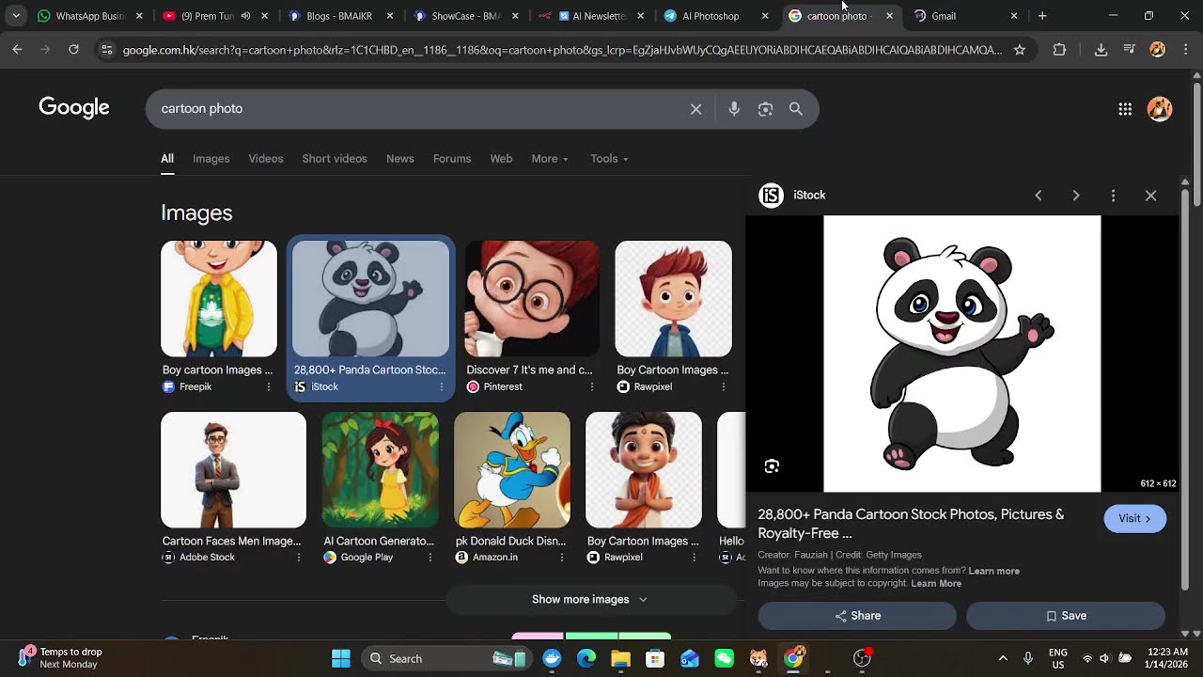Screen dimensions: 1203x677
Task: Open a new browser tab
Action: pos(1042,16)
